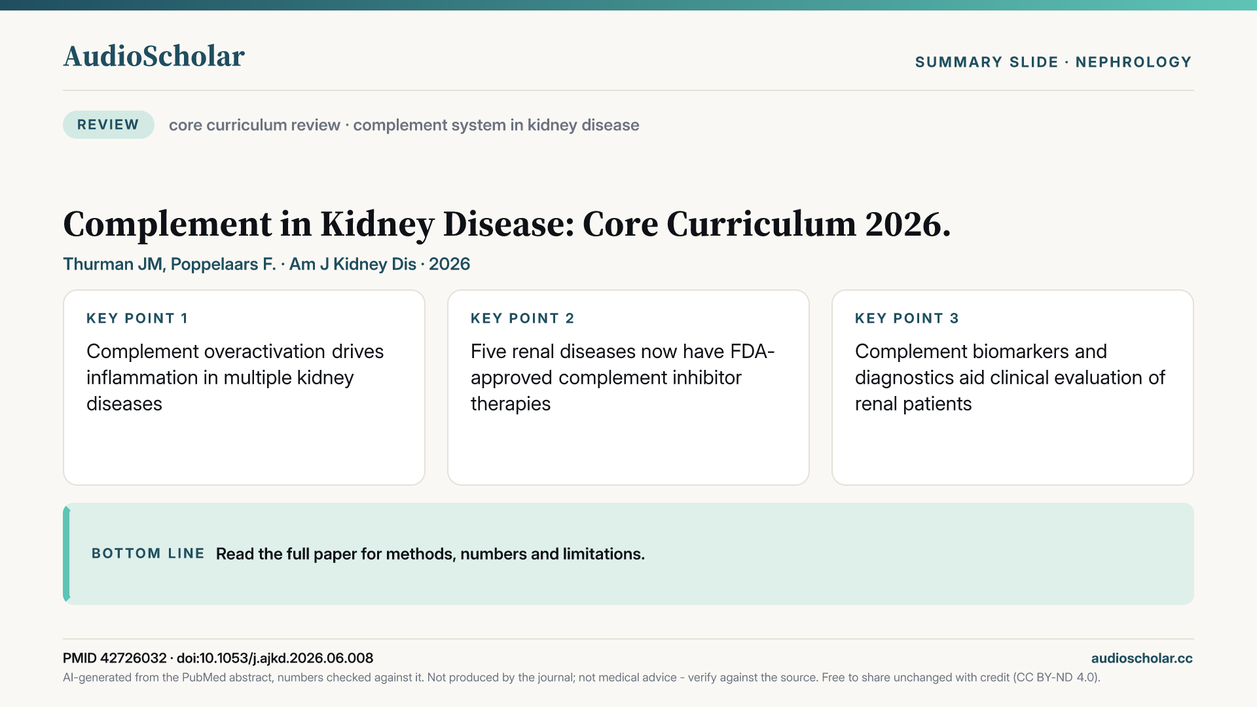Click 'Read the full paper for methods' sentence
The image size is (1257, 707).
(430, 554)
